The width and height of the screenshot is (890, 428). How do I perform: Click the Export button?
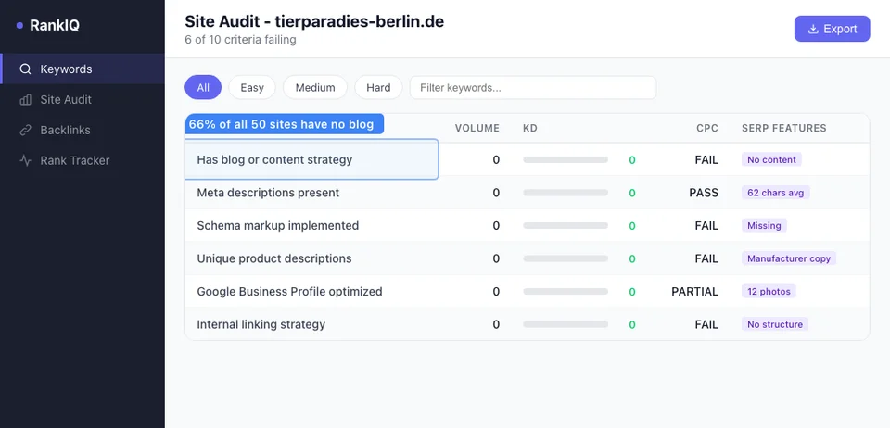(832, 29)
